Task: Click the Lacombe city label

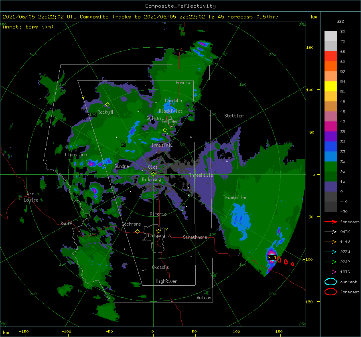Action: [173, 101]
